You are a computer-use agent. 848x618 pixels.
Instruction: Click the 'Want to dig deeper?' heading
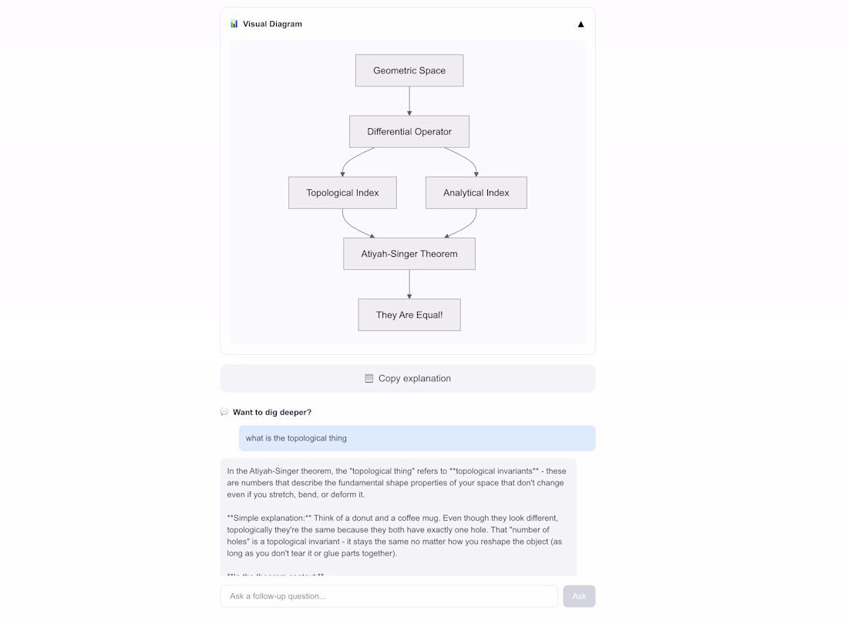(272, 412)
